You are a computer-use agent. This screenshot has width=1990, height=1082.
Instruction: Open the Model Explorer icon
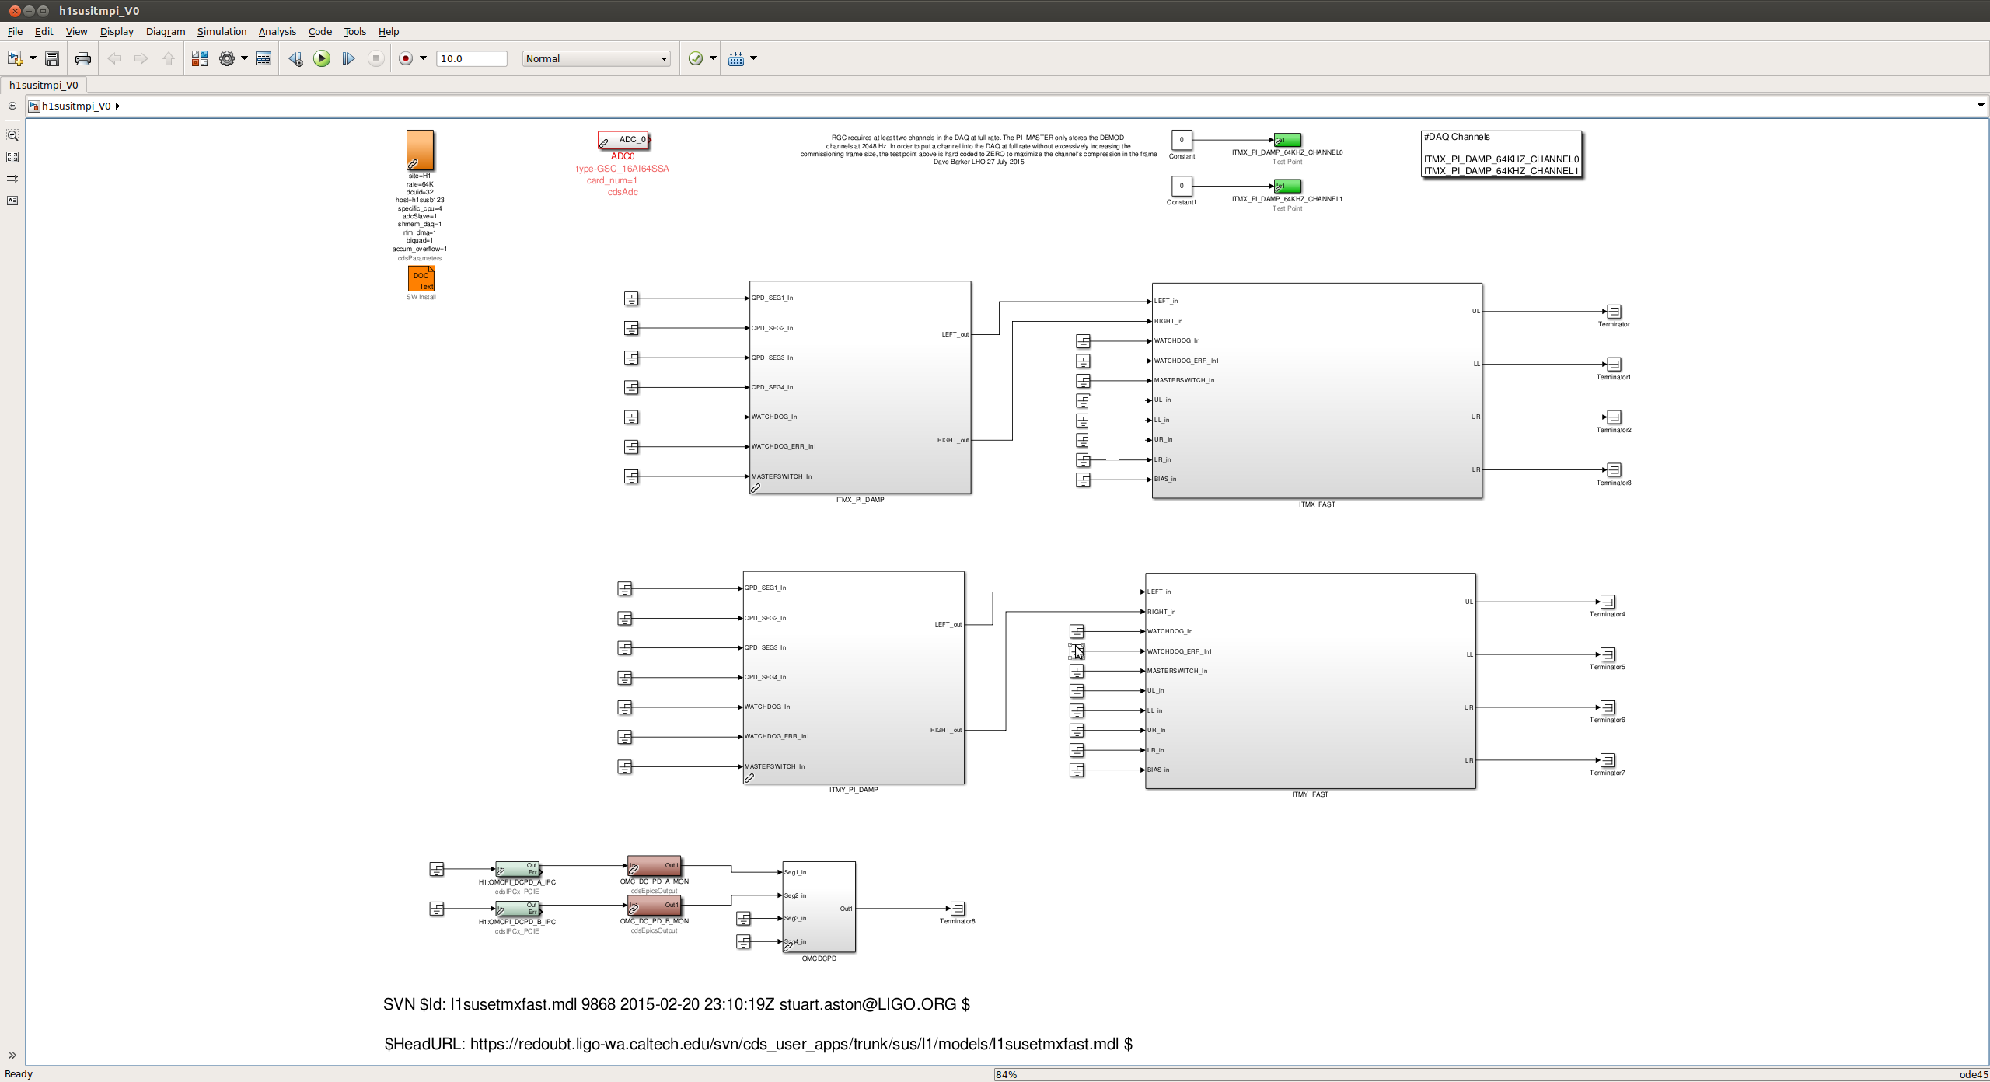[264, 58]
